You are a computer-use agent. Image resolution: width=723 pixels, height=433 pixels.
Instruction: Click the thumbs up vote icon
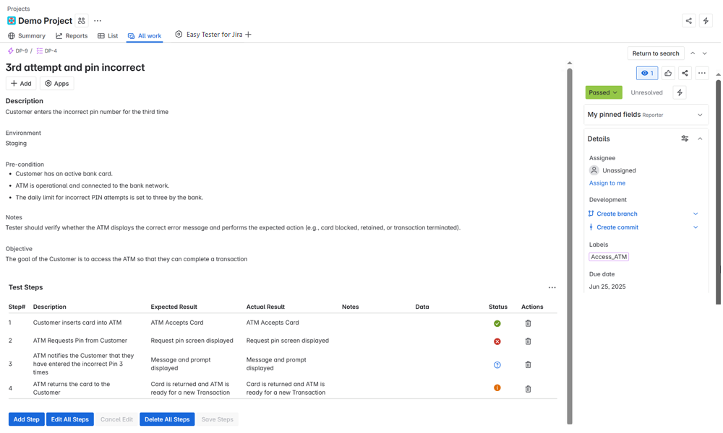[668, 73]
